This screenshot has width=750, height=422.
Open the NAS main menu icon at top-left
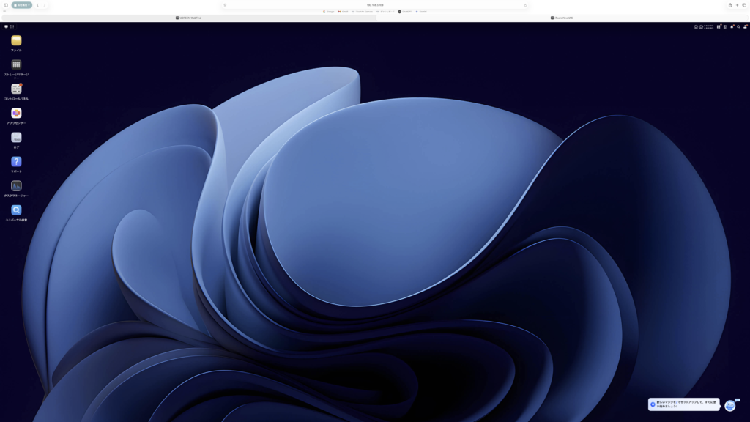coord(6,26)
